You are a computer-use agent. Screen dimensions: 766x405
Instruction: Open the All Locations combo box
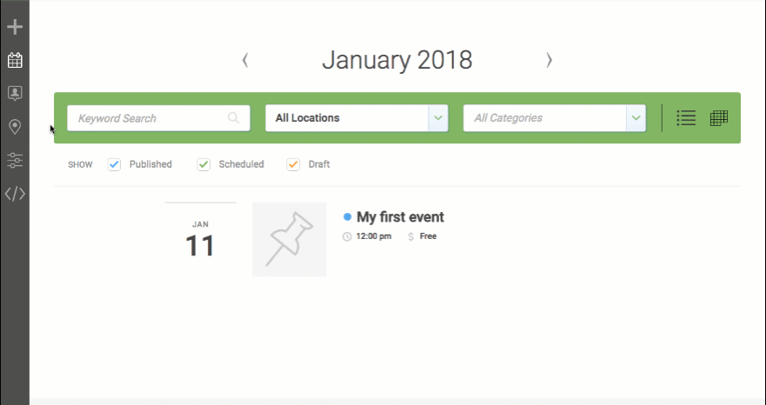pos(356,117)
